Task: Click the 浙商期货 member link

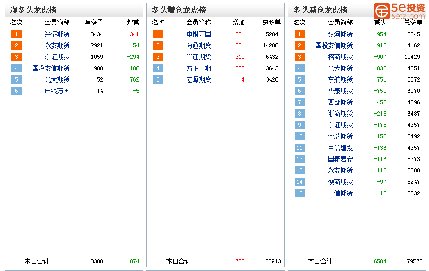Action: click(340, 114)
